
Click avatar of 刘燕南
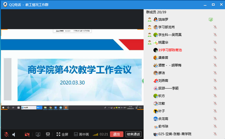(156, 81)
